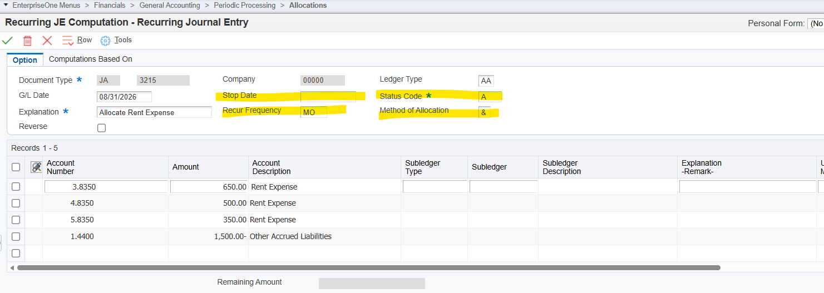Open the Row menu icon
The width and height of the screenshot is (824, 293).
[x=67, y=41]
